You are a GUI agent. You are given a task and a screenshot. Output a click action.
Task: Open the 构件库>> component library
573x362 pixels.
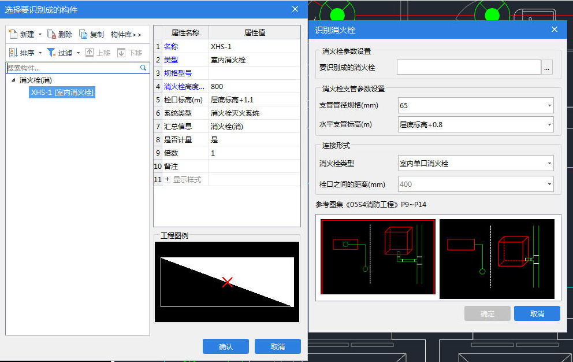click(x=126, y=35)
